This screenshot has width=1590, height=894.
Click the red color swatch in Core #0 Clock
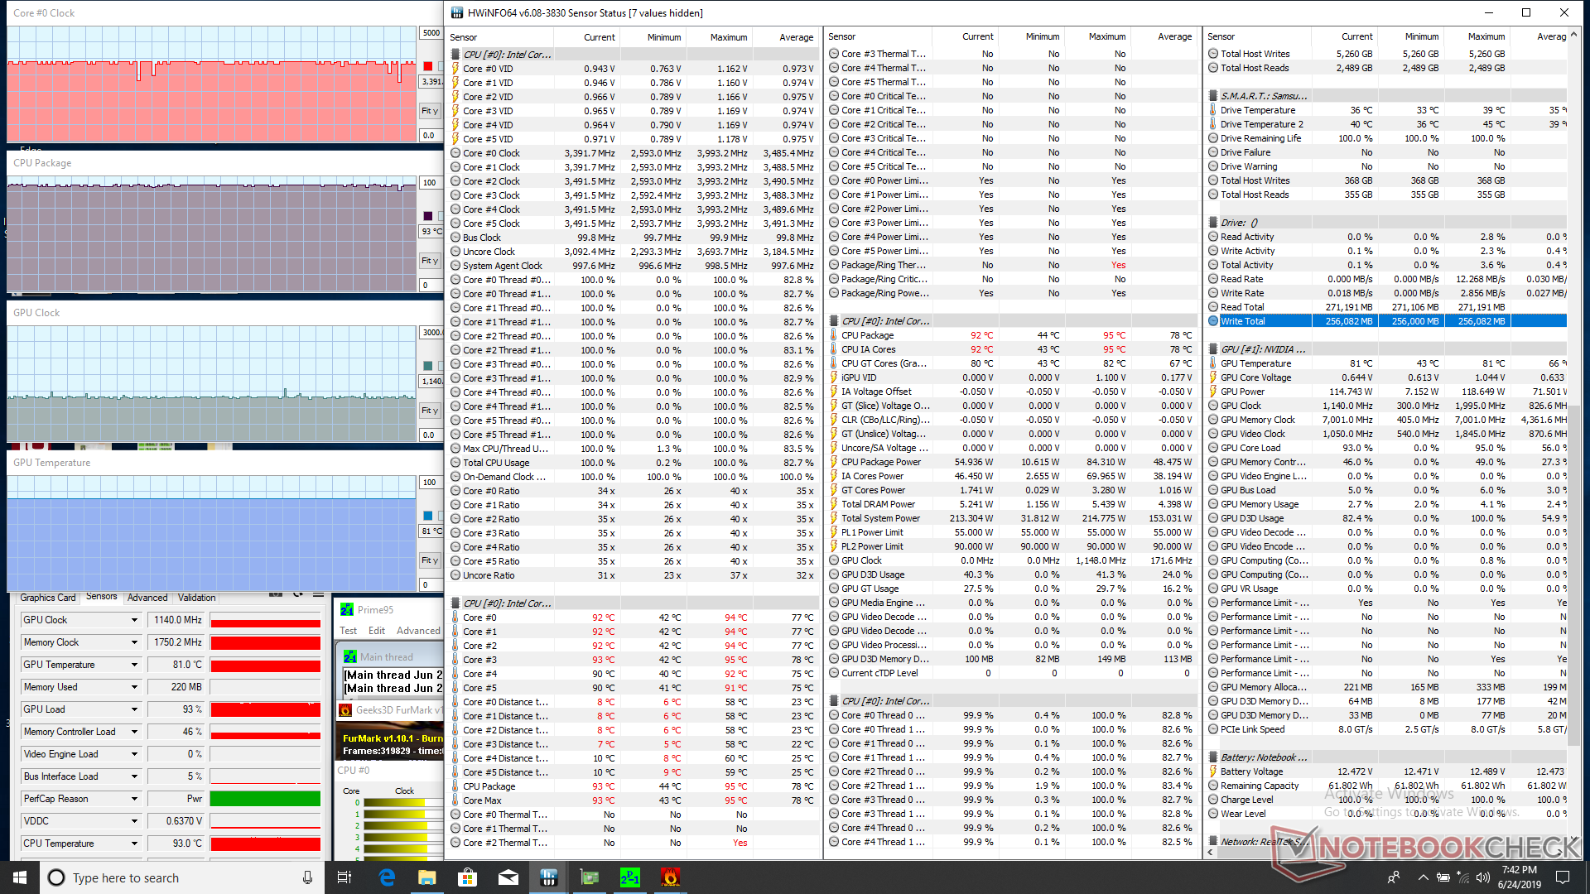(x=428, y=66)
